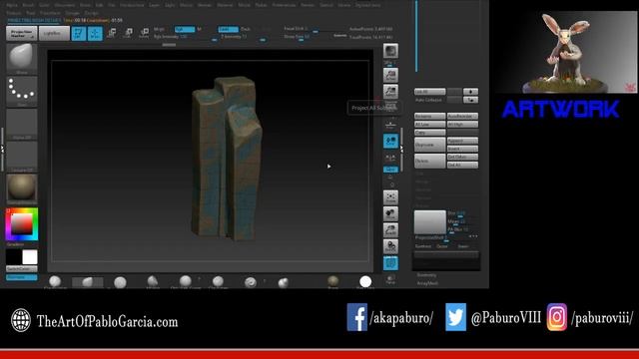Click the Scale view icon in right shelf
Image resolution: width=639 pixels, height=359 pixels.
(x=390, y=230)
